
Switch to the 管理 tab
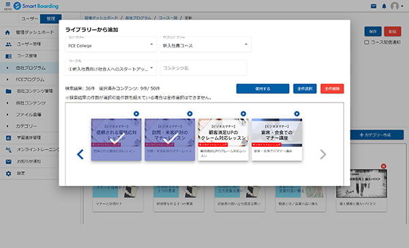(x=51, y=19)
